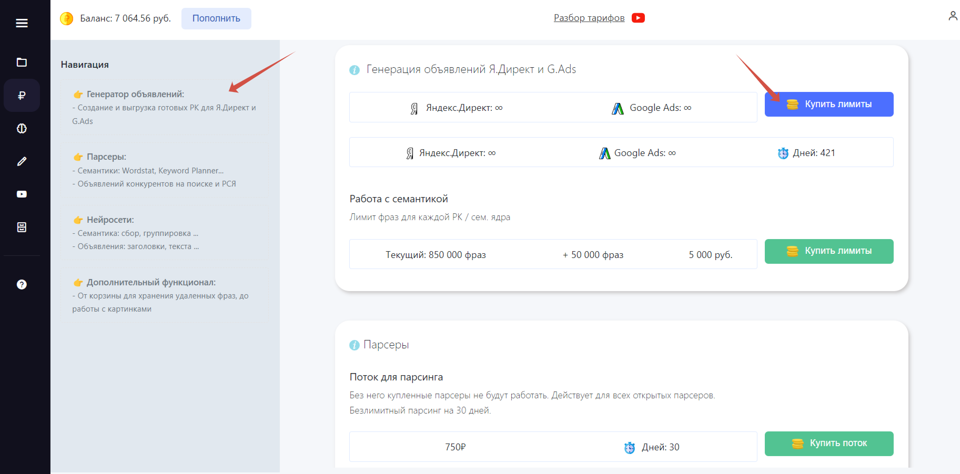Screen dimensions: 960x474
Task: Open the folder icon in the sidebar
Action: [x=22, y=63]
